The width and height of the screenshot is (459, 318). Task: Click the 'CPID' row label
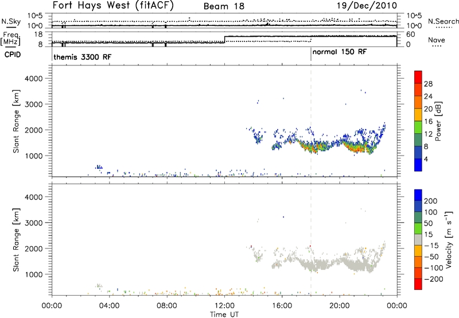13,55
